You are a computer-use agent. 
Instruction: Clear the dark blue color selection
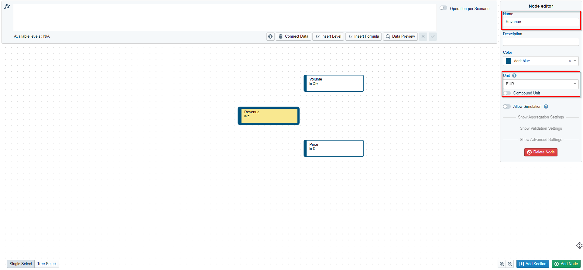point(570,61)
